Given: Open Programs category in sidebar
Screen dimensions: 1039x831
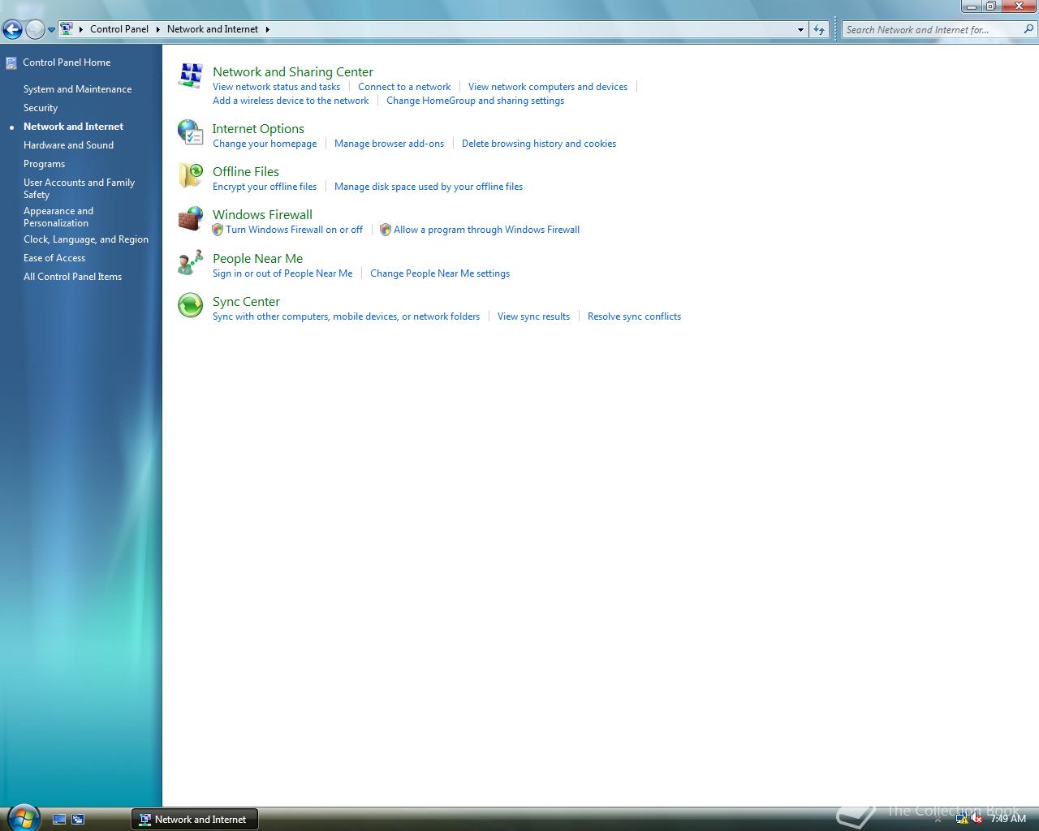Looking at the screenshot, I should [x=44, y=164].
